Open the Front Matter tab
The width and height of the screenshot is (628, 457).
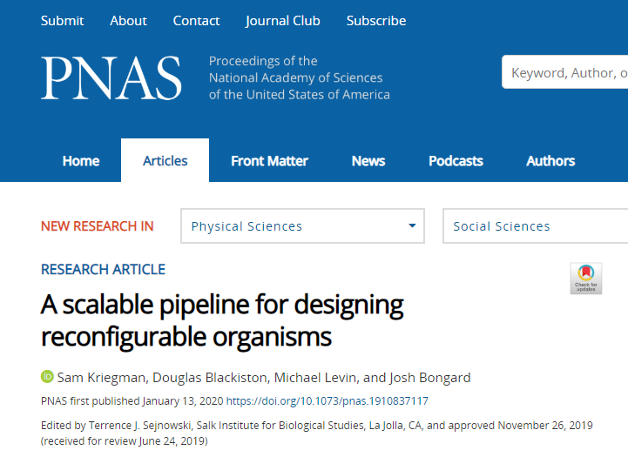click(269, 161)
